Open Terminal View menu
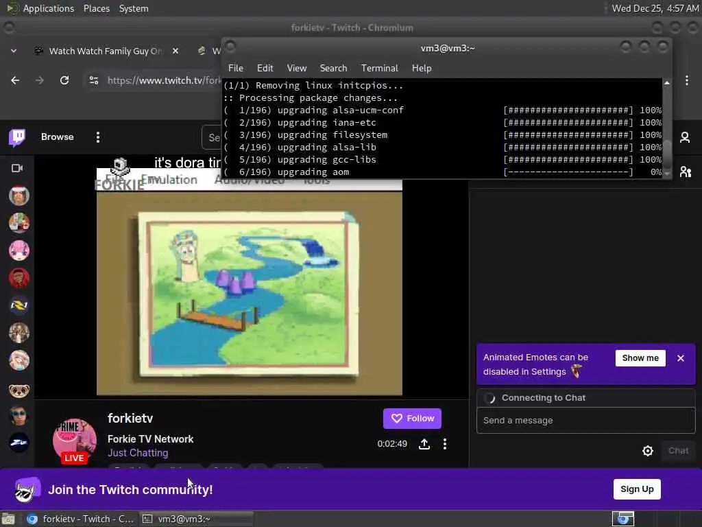Screen dimensions: 702x527 point(296,68)
